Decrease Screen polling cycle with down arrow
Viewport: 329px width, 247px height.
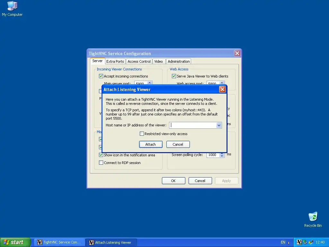tap(222, 156)
